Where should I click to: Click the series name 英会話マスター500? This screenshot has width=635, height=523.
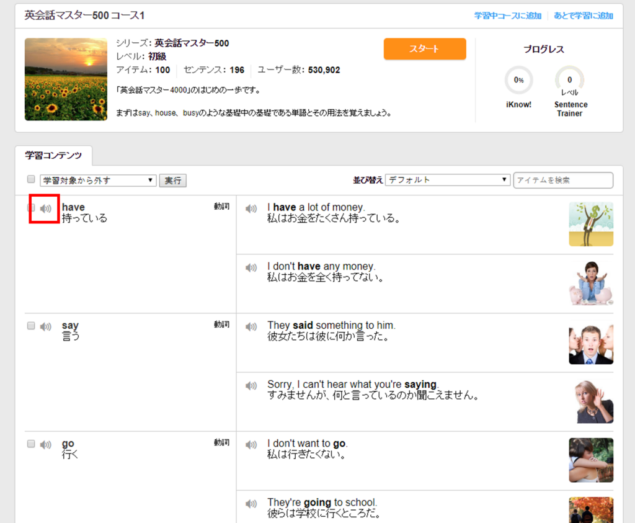coord(192,43)
